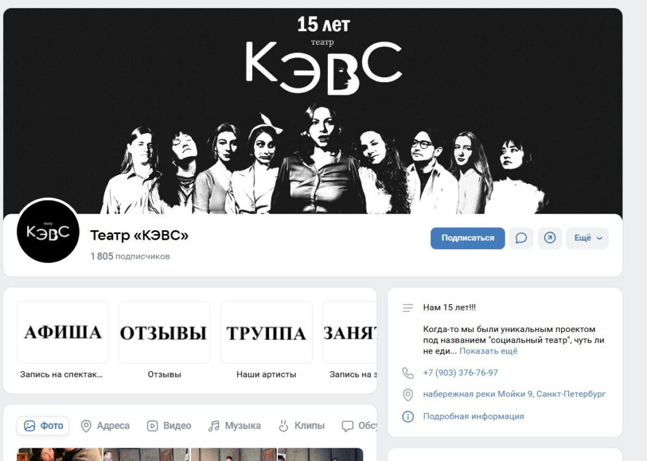Open the 15 лет театр КЭВС cover image
647x461 pixels.
click(313, 111)
